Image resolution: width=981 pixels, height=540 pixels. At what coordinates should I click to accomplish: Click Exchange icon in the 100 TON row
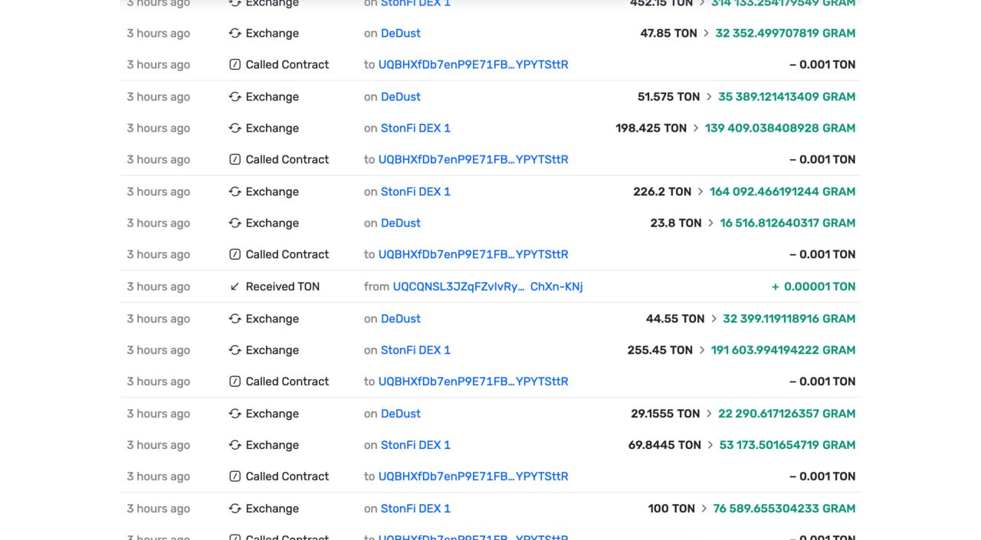coord(235,509)
